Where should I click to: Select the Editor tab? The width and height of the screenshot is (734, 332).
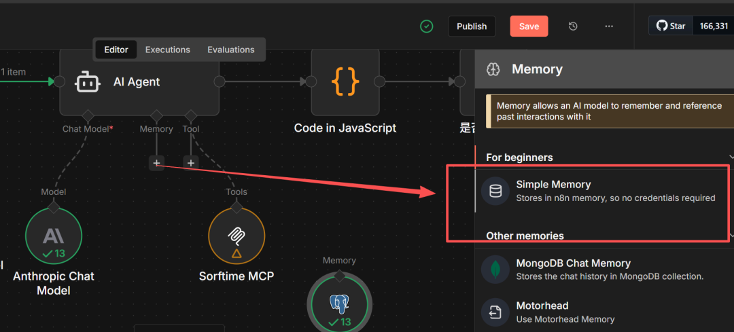[x=116, y=50]
